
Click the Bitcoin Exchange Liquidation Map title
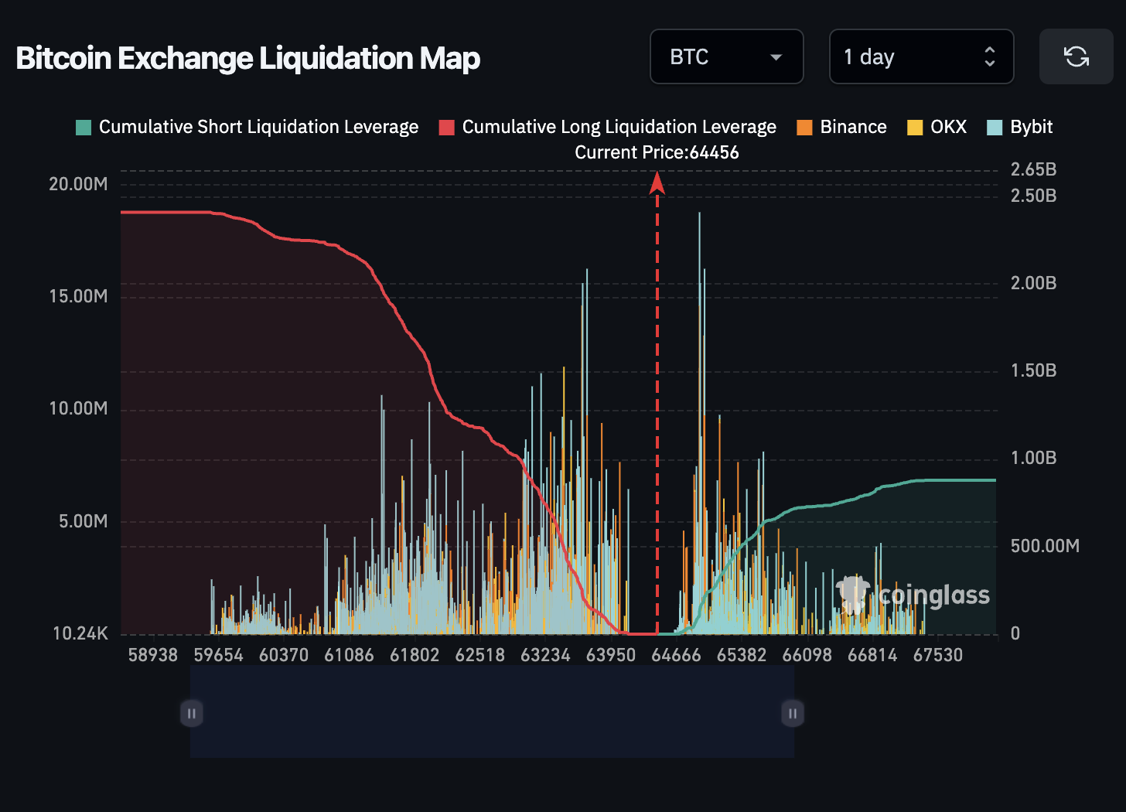tap(248, 58)
